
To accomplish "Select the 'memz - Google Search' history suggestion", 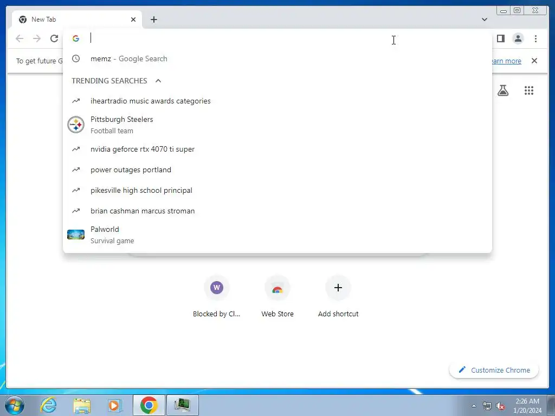I will [277, 58].
